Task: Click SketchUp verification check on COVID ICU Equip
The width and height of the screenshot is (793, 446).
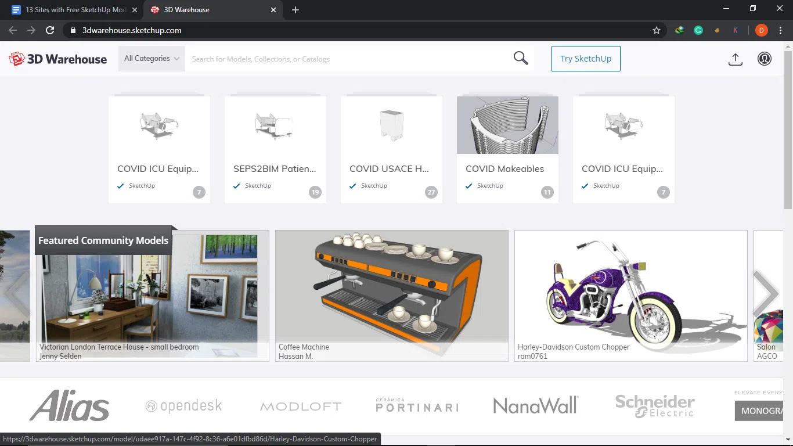Action: coord(121,185)
